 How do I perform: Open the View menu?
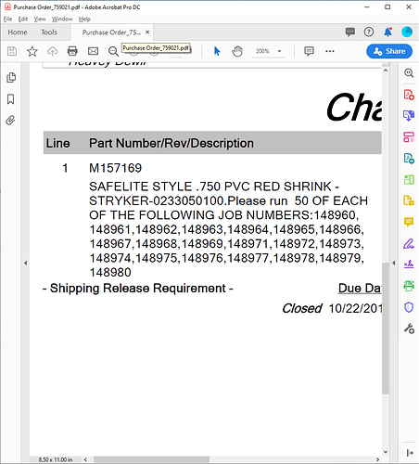[x=40, y=19]
